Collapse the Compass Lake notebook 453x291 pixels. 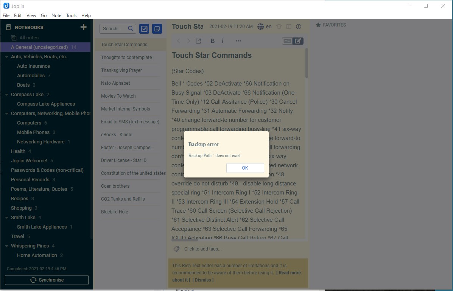6,95
